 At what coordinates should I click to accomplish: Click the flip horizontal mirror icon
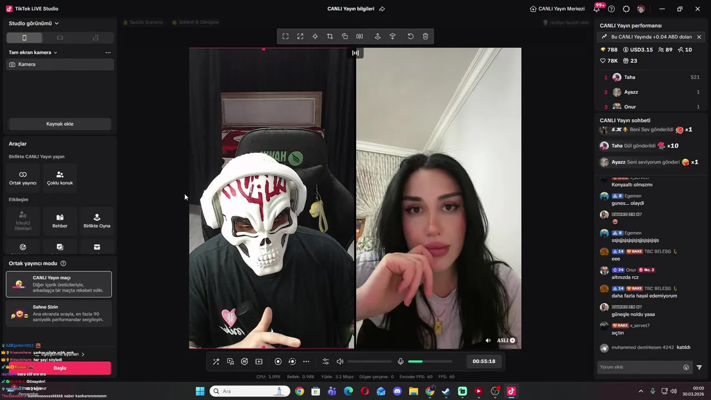click(359, 36)
